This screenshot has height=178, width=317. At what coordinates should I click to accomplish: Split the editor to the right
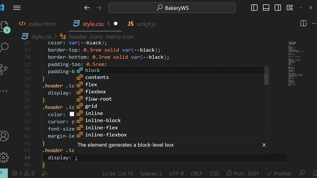[303, 23]
